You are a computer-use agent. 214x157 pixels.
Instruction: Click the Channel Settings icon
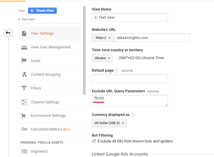24,102
